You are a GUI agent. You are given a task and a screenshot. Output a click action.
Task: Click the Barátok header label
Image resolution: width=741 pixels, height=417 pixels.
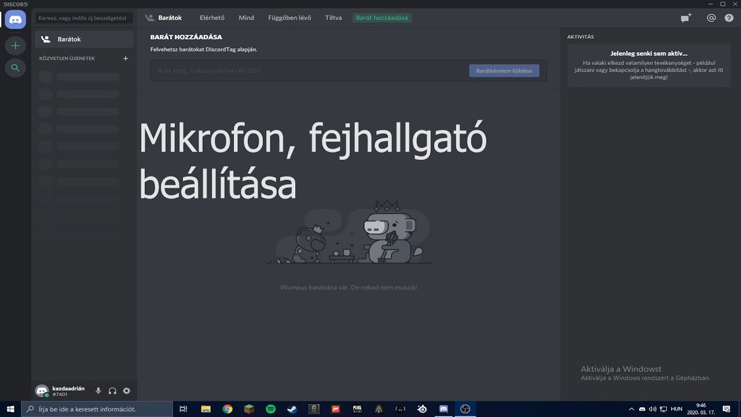click(170, 18)
